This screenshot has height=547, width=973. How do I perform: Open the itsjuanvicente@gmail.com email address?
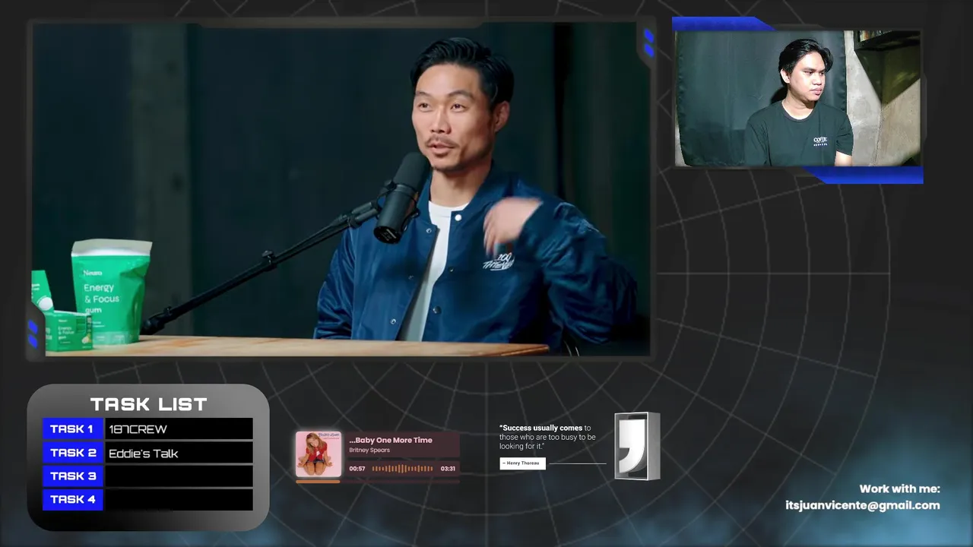863,505
